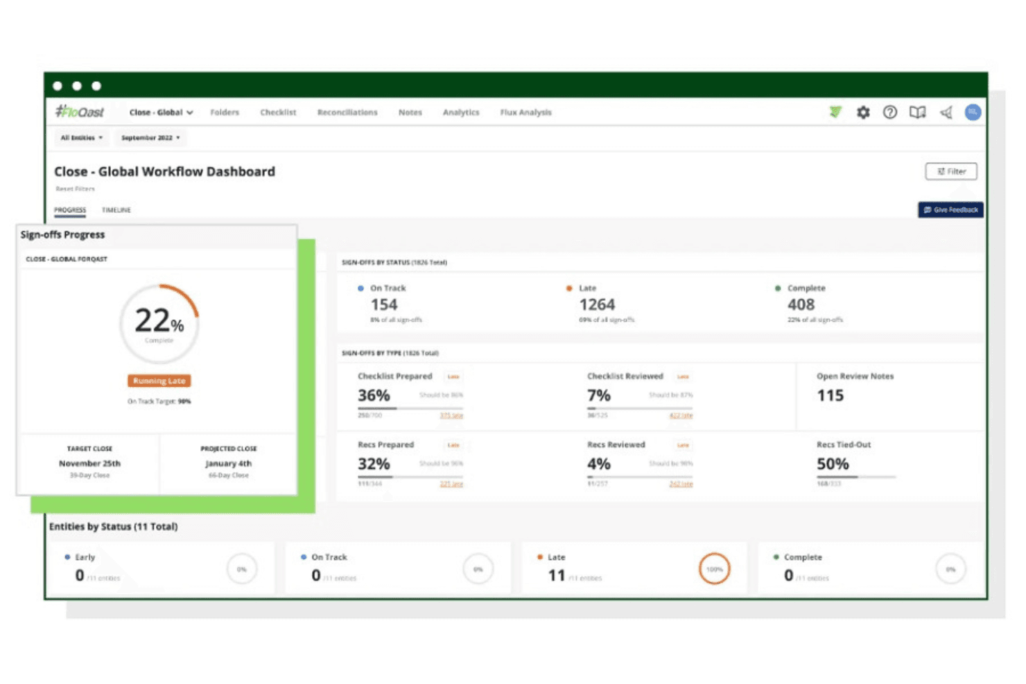Click the Target Close date November 25th
Screen dimensions: 1026x684
(89, 463)
